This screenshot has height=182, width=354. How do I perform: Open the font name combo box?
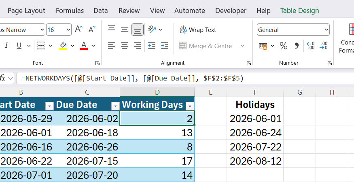tap(22, 30)
